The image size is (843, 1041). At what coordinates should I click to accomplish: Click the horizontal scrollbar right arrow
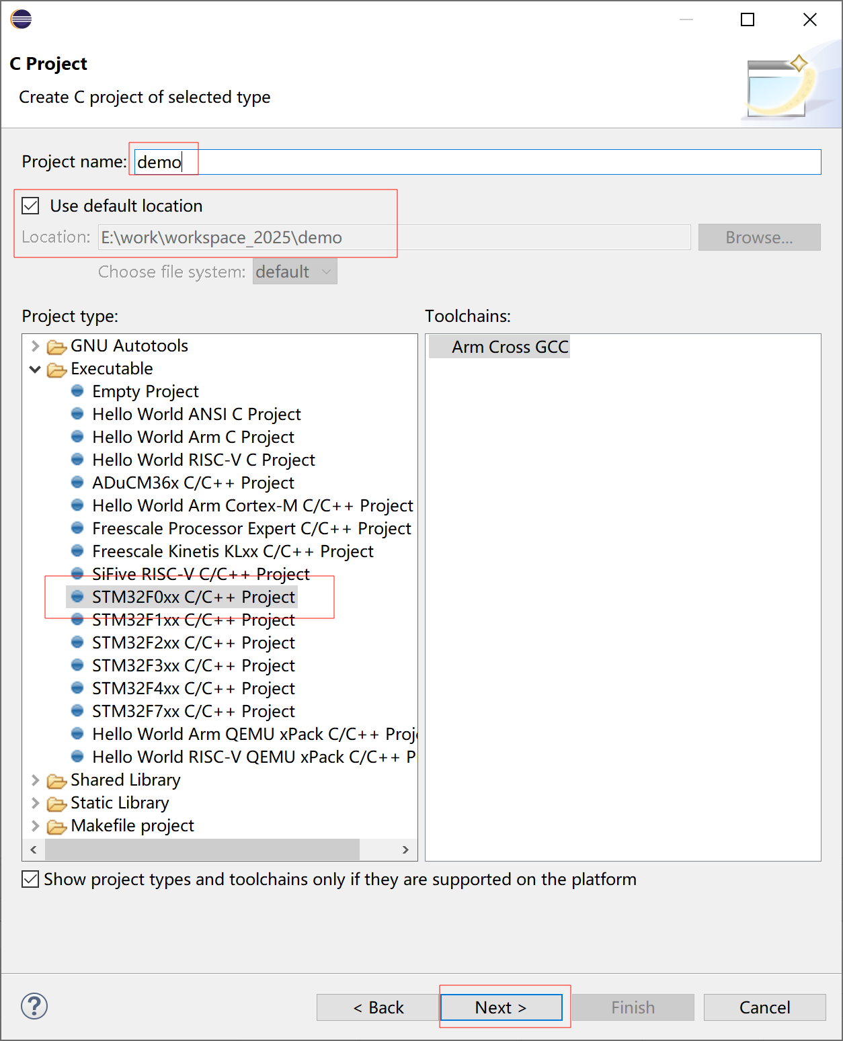click(405, 849)
